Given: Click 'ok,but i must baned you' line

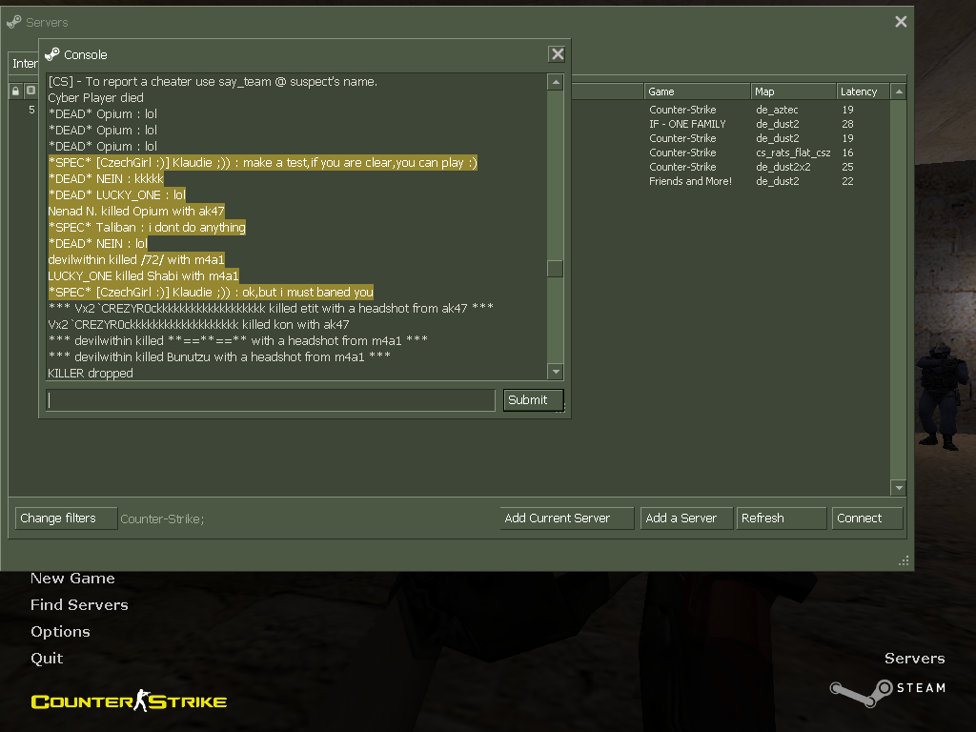Looking at the screenshot, I should [x=211, y=292].
